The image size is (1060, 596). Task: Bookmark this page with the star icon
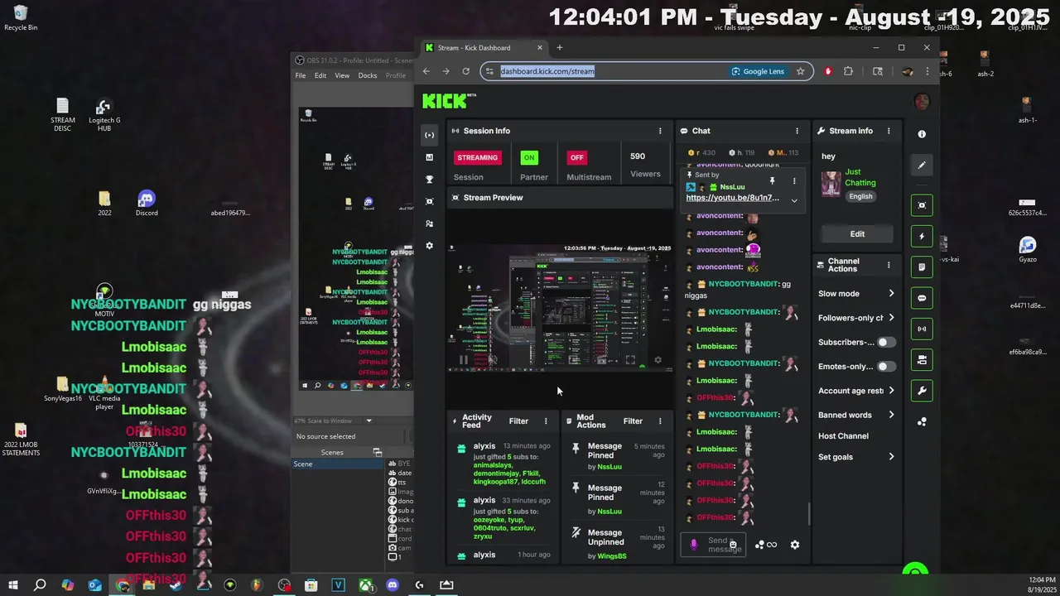pyautogui.click(x=800, y=71)
